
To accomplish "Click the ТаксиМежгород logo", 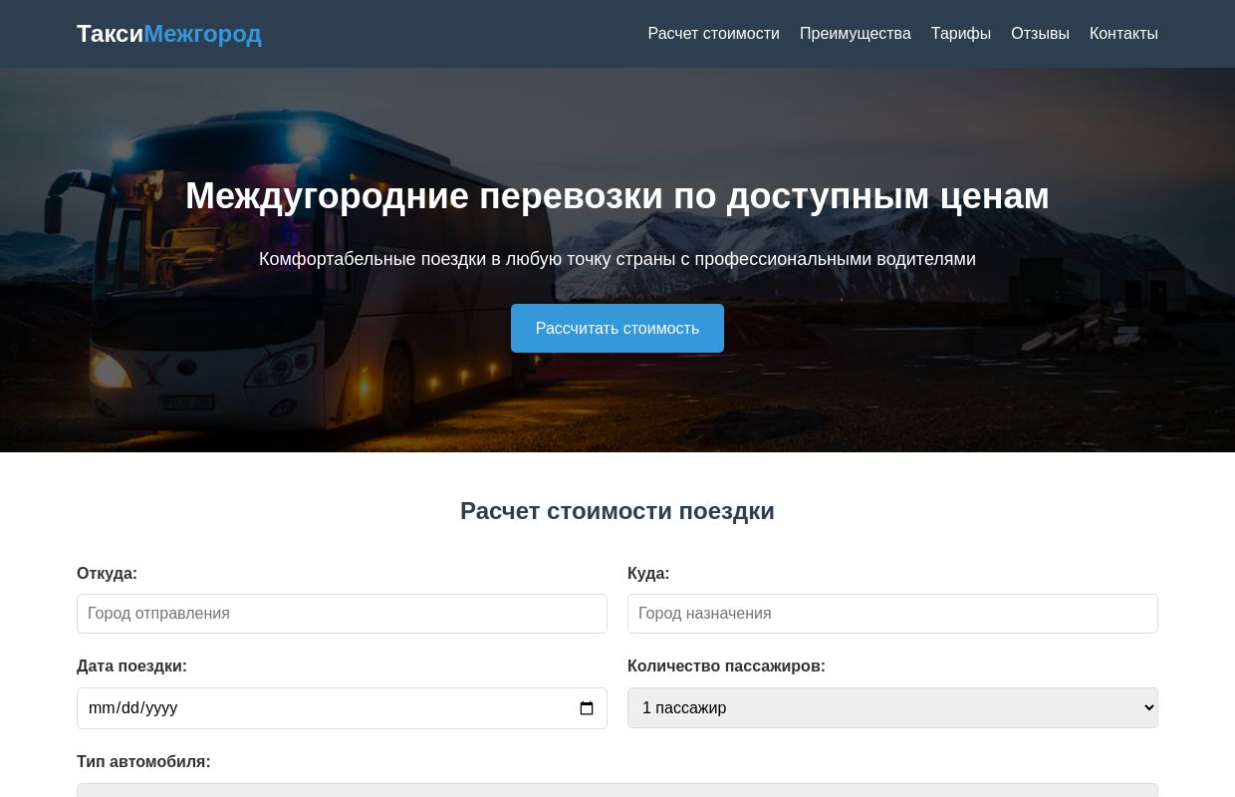I will (169, 33).
